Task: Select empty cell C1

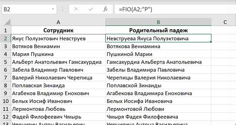Action: [224, 30]
